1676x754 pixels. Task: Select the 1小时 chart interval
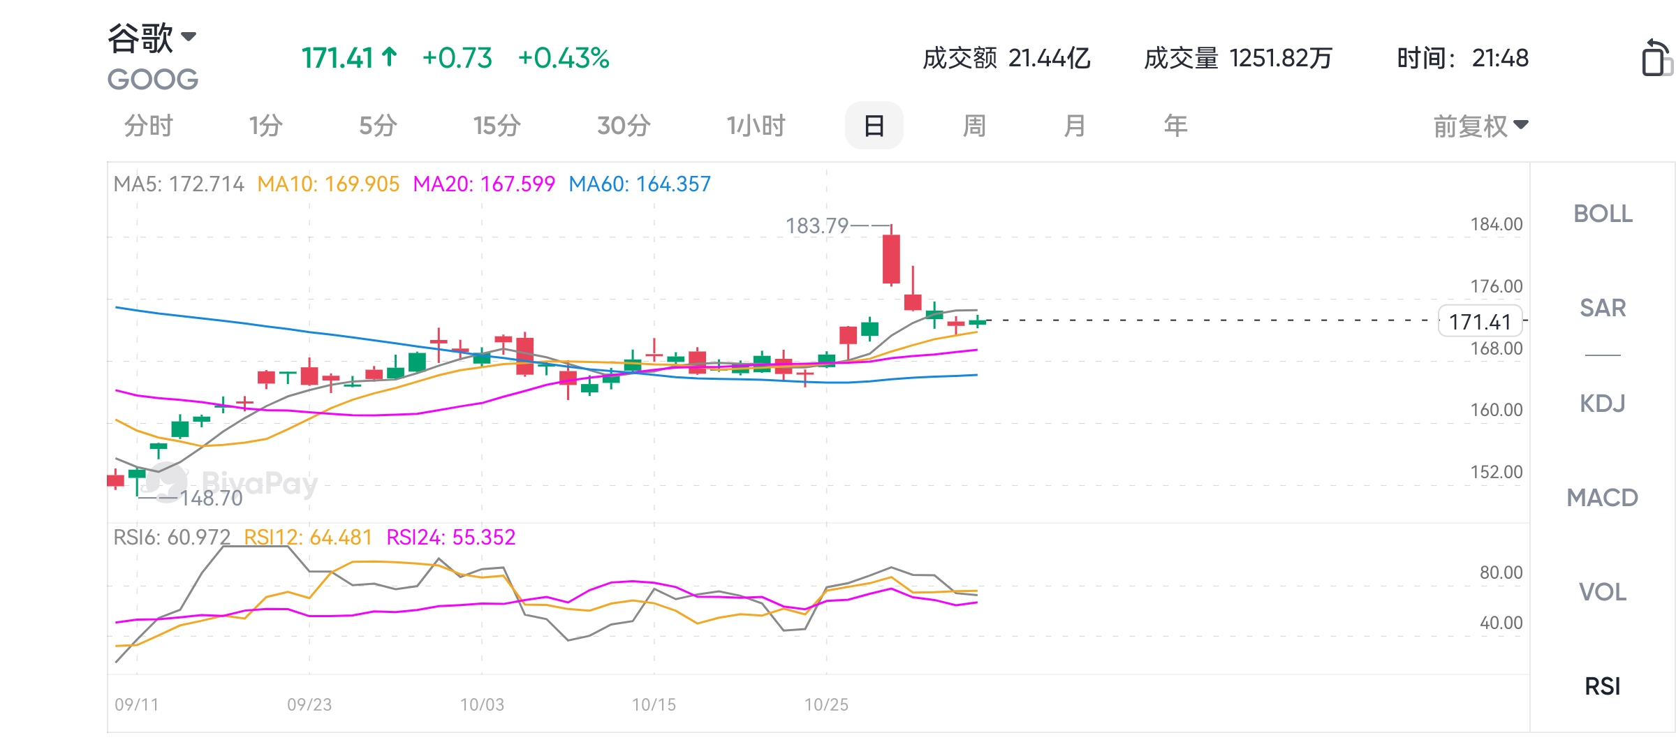756,126
